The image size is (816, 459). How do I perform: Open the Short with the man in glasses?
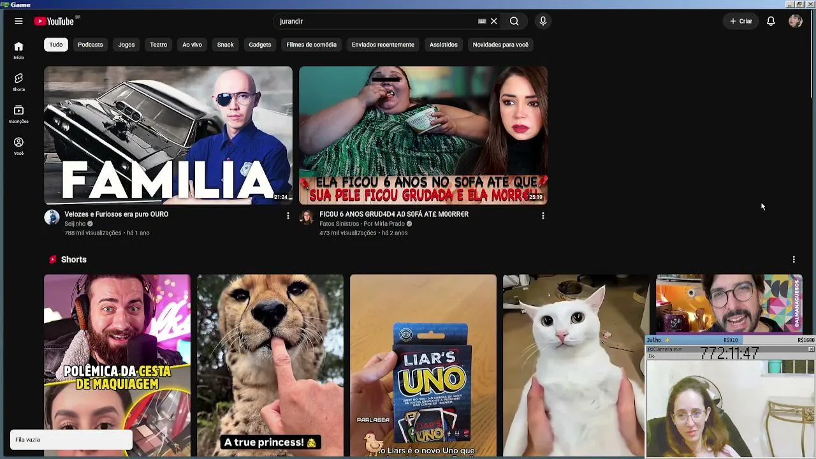point(729,303)
